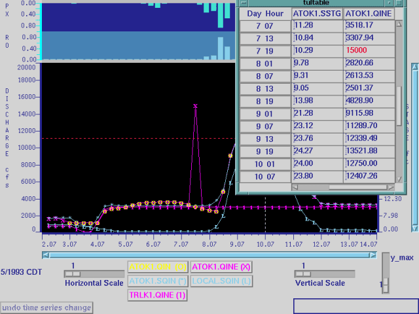This screenshot has height=314, width=419.
Task: Click the 2613.53 QINE cell
Action: 369,76
